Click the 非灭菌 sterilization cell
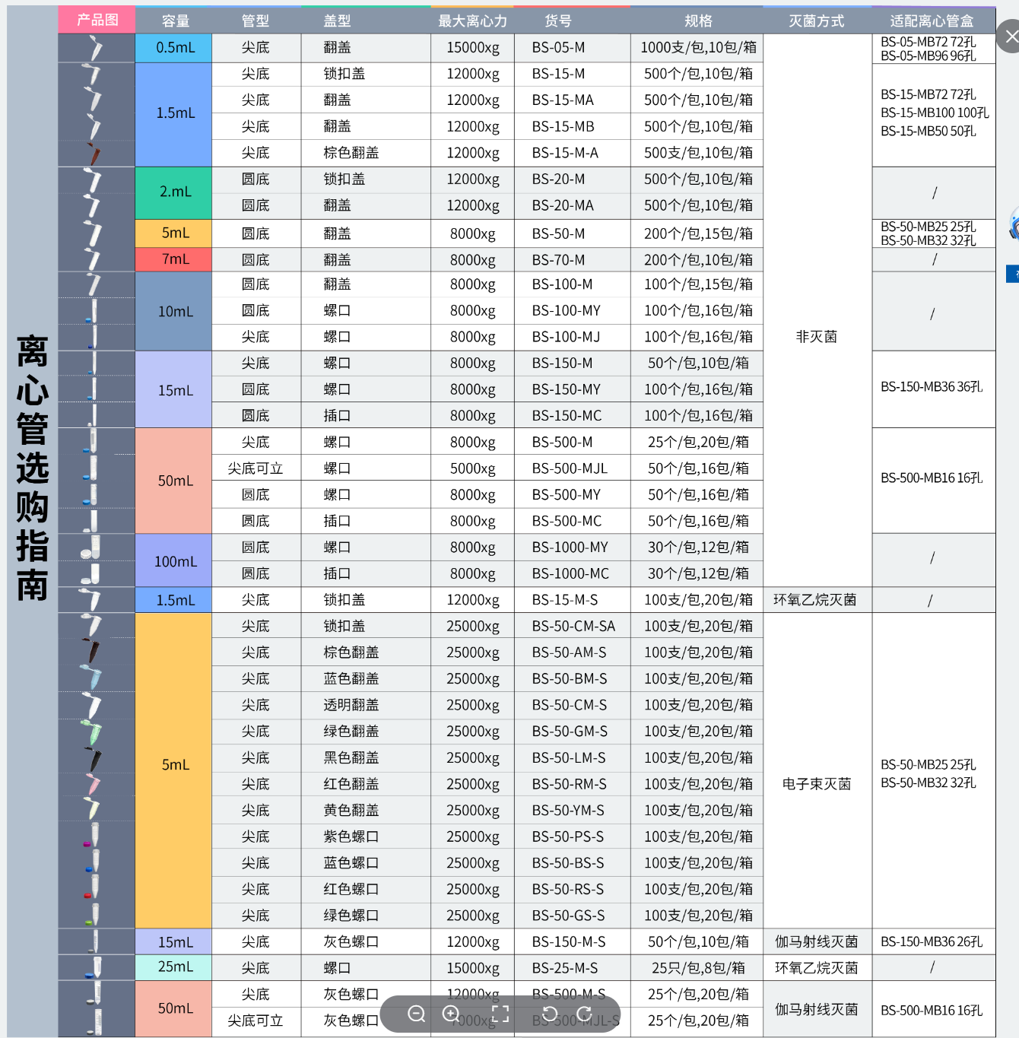The width and height of the screenshot is (1019, 1038). click(816, 337)
